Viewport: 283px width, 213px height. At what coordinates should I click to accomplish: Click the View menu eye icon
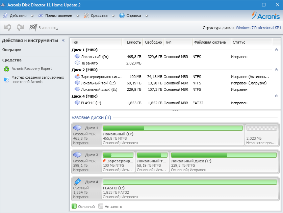pos(41,16)
